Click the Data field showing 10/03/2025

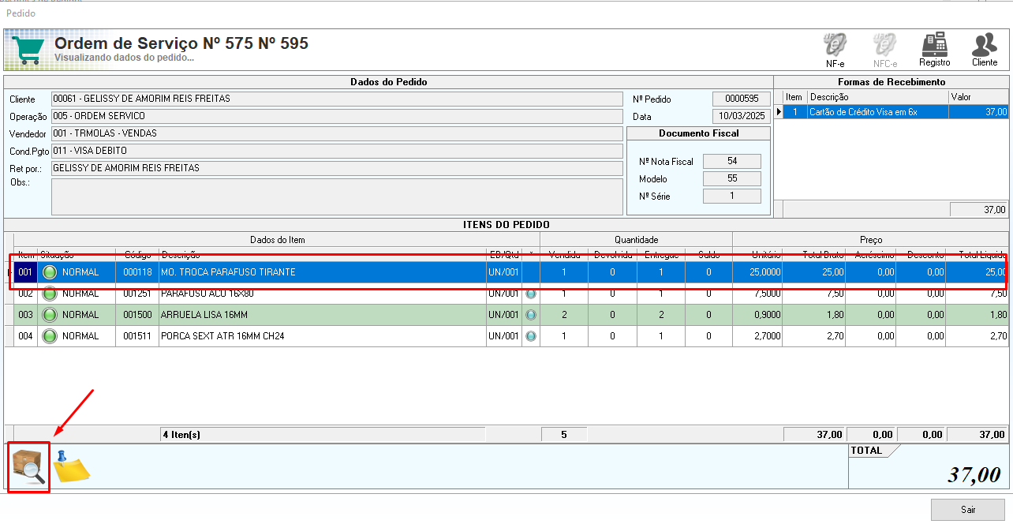tap(741, 116)
